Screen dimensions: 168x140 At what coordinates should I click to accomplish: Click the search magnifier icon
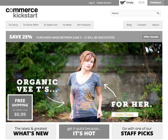[x=158, y=13]
